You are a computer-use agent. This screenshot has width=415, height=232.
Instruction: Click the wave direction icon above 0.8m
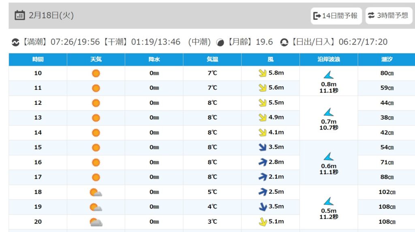pyautogui.click(x=329, y=75)
